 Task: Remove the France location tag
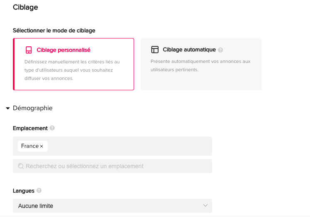coord(41,146)
